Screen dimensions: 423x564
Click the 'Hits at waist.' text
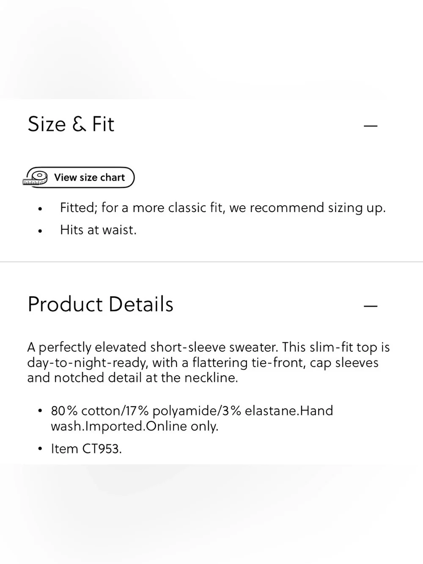[x=98, y=230]
